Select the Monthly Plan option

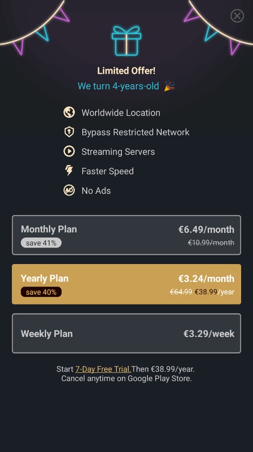click(126, 235)
